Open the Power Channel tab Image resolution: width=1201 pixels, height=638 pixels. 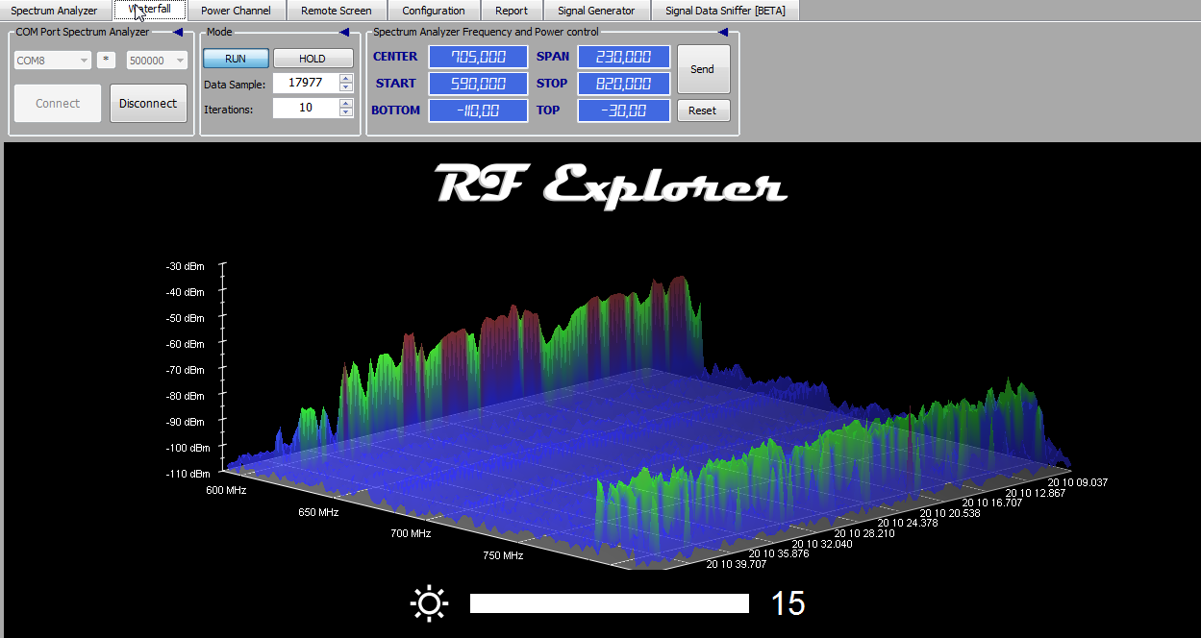(236, 11)
